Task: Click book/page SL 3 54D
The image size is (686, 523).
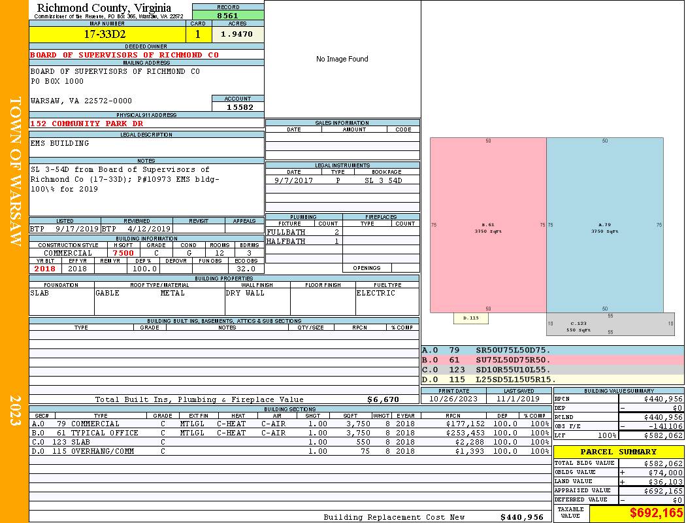Action: point(384,180)
